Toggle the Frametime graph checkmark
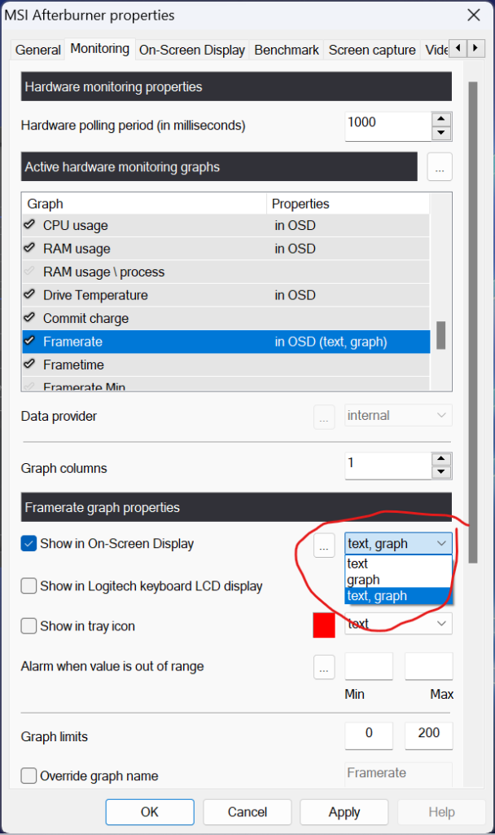The image size is (495, 835). coord(29,364)
